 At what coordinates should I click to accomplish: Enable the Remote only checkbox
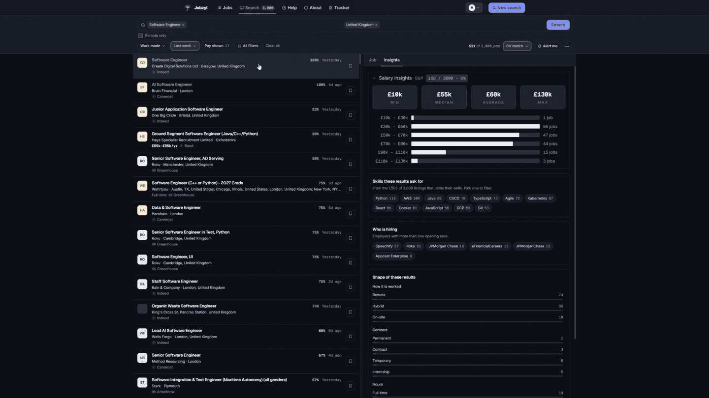(x=141, y=36)
